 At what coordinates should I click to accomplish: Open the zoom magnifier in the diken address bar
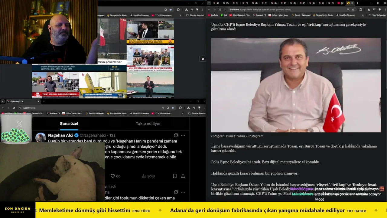[x=348, y=9]
